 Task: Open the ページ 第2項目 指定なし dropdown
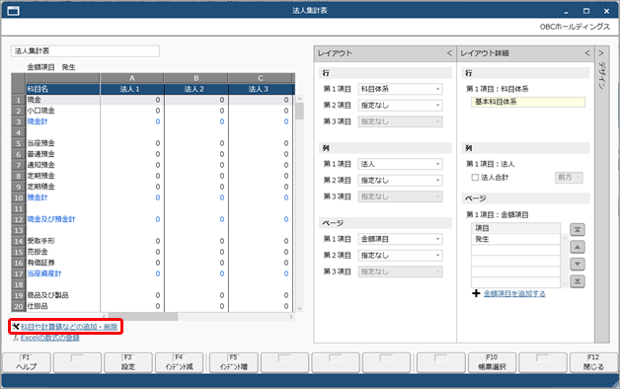coord(400,256)
